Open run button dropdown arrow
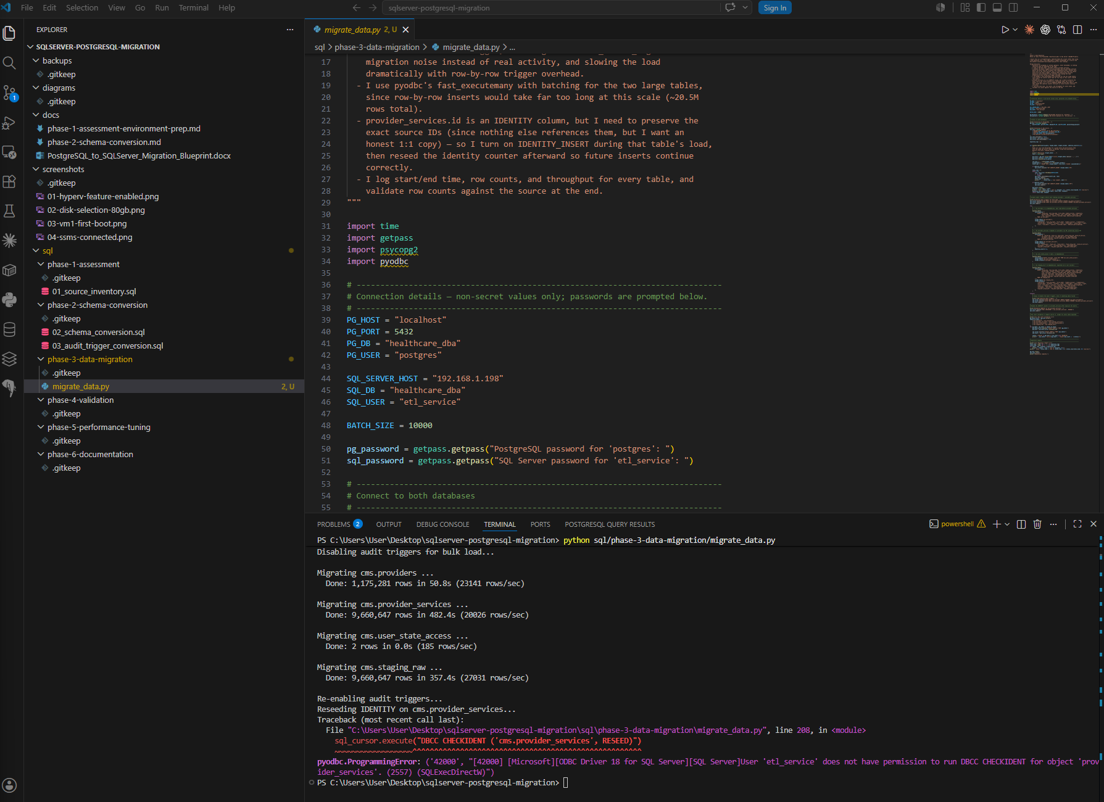1104x802 pixels. point(1015,30)
